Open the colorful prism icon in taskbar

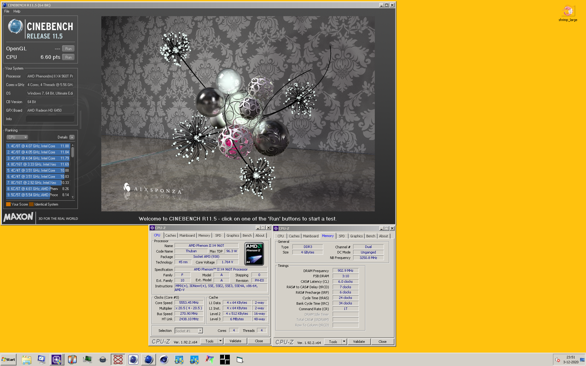click(x=209, y=360)
